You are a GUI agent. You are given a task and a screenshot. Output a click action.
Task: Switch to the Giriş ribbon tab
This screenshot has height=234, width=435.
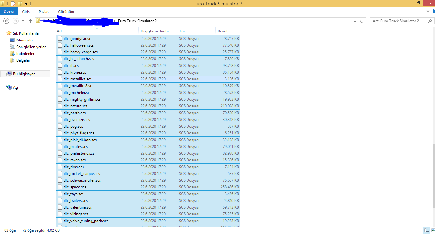[26, 11]
